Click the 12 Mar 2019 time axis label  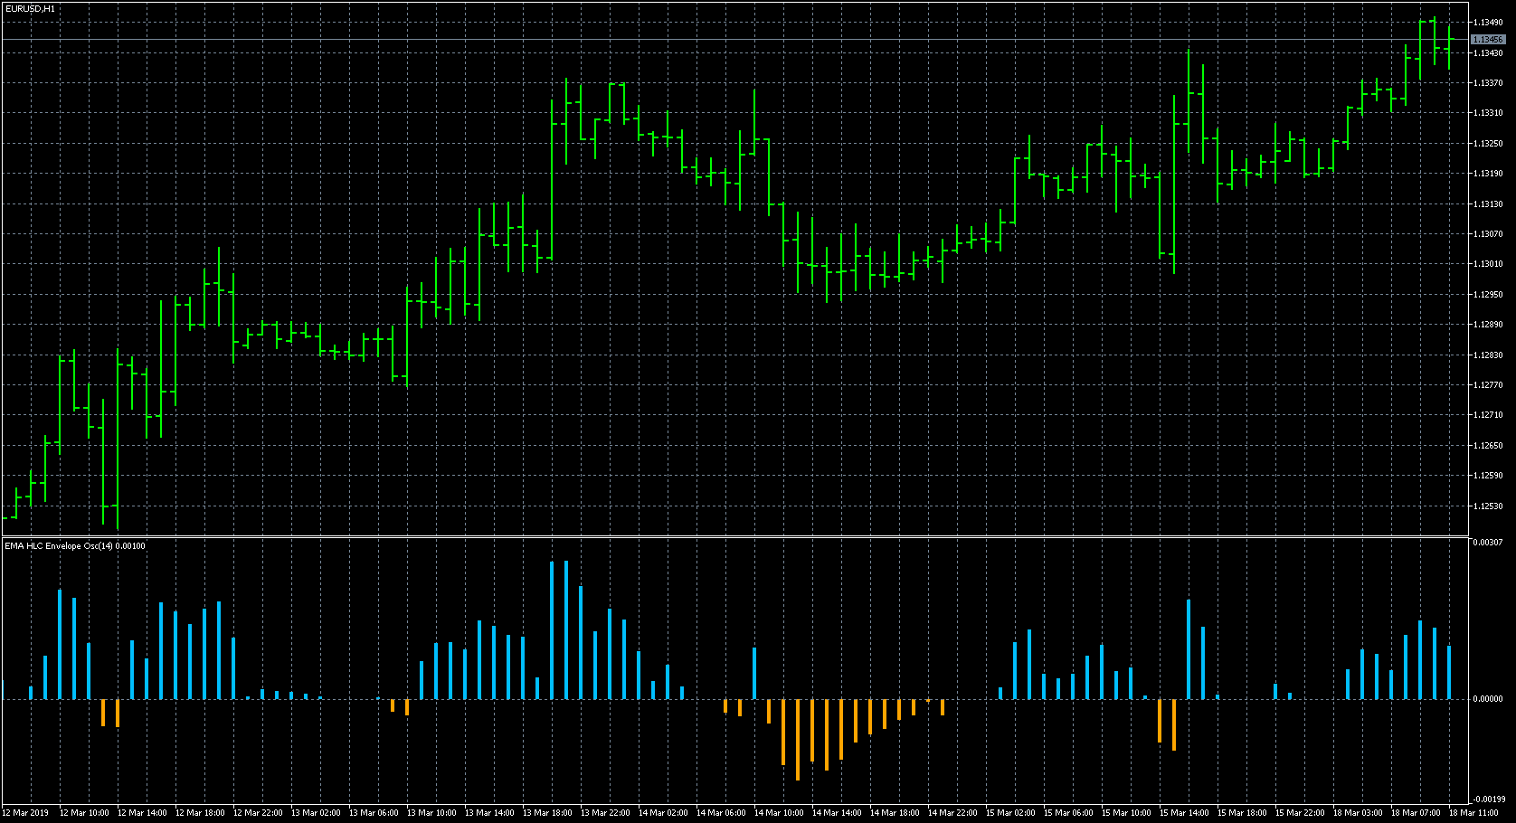coord(26,813)
